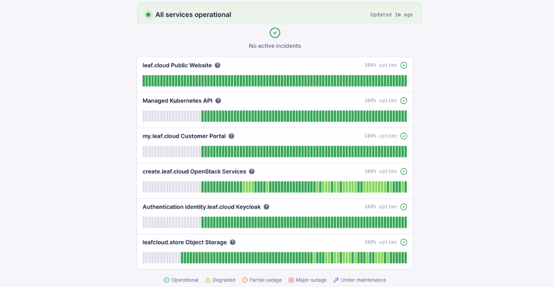Click first uptime bar in Public Website history

[x=144, y=81]
